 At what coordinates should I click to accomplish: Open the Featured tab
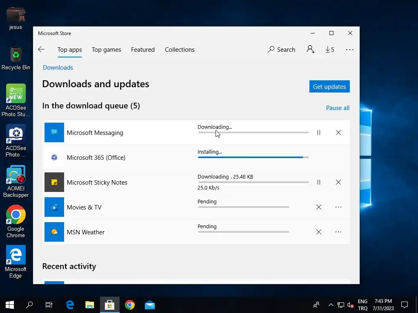[142, 50]
